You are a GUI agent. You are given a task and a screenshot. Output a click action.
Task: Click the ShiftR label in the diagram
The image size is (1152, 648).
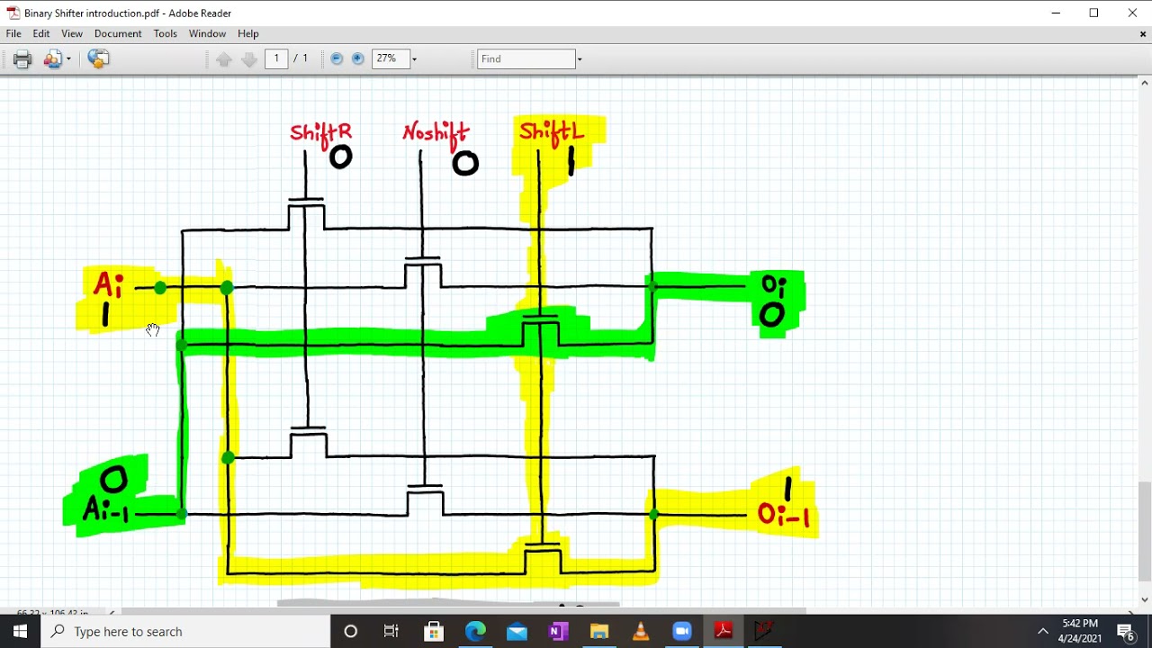(320, 132)
